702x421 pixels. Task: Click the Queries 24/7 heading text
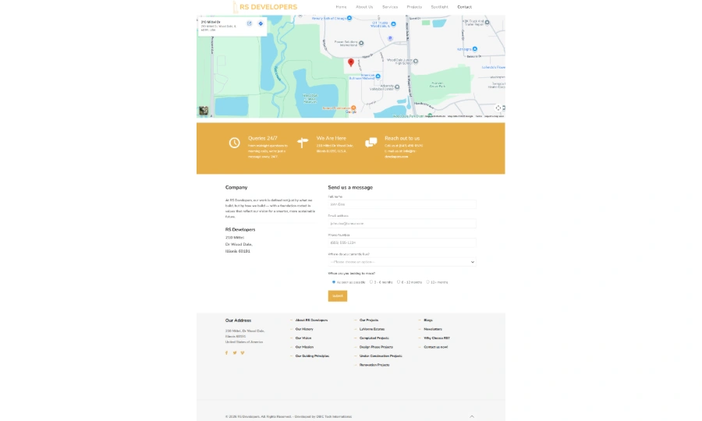click(263, 138)
